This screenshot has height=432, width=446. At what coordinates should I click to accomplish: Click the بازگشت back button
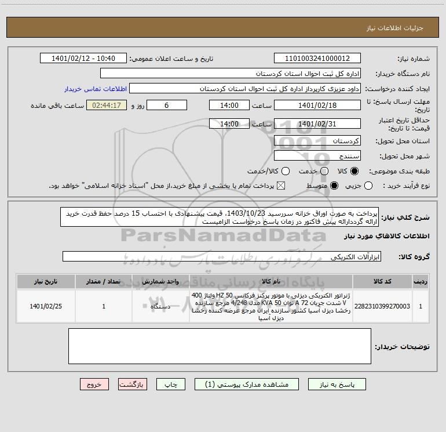click(133, 384)
